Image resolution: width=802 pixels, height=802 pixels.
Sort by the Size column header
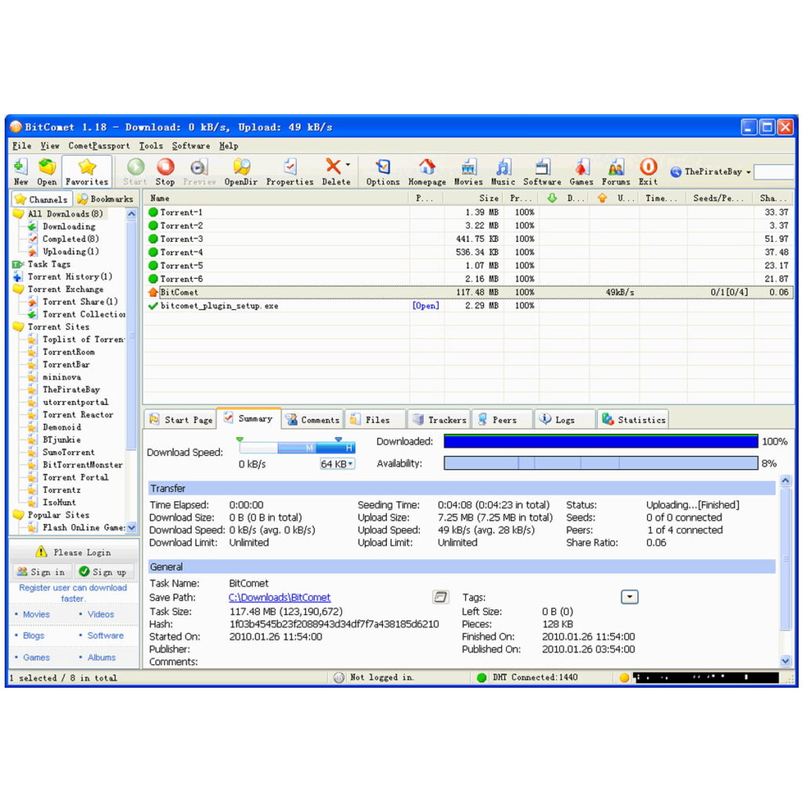(474, 198)
